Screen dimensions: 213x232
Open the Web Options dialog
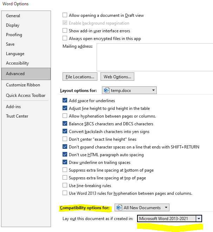click(117, 77)
